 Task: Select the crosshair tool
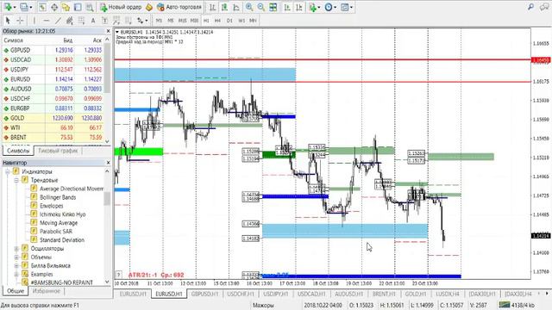(20, 21)
